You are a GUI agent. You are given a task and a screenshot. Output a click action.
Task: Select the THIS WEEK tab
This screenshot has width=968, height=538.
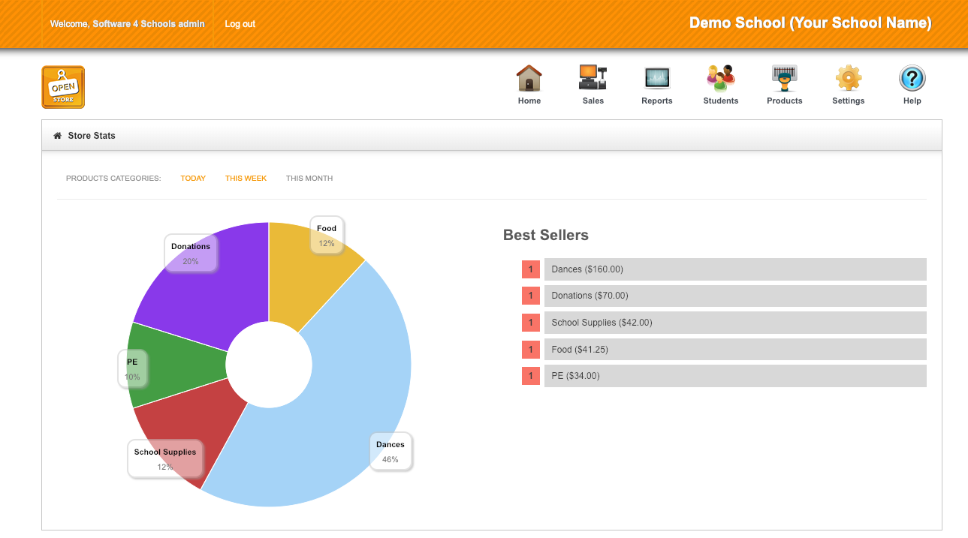(x=246, y=178)
